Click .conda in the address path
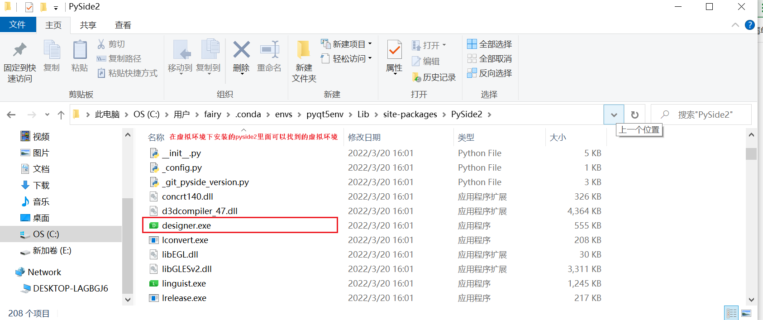Image resolution: width=763 pixels, height=320 pixels. (x=248, y=115)
